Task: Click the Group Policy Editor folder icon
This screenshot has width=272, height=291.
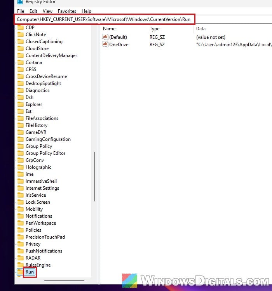Action: 21,153
